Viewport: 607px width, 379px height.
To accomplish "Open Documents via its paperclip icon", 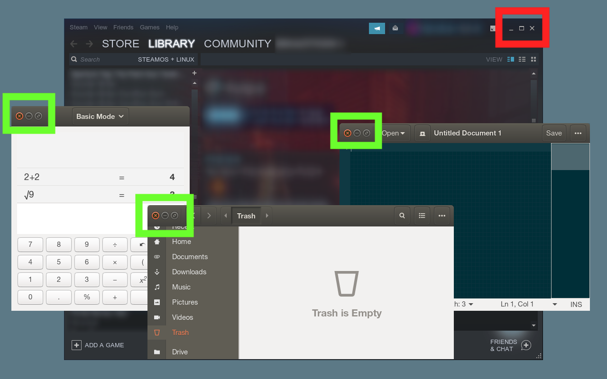I will 157,257.
